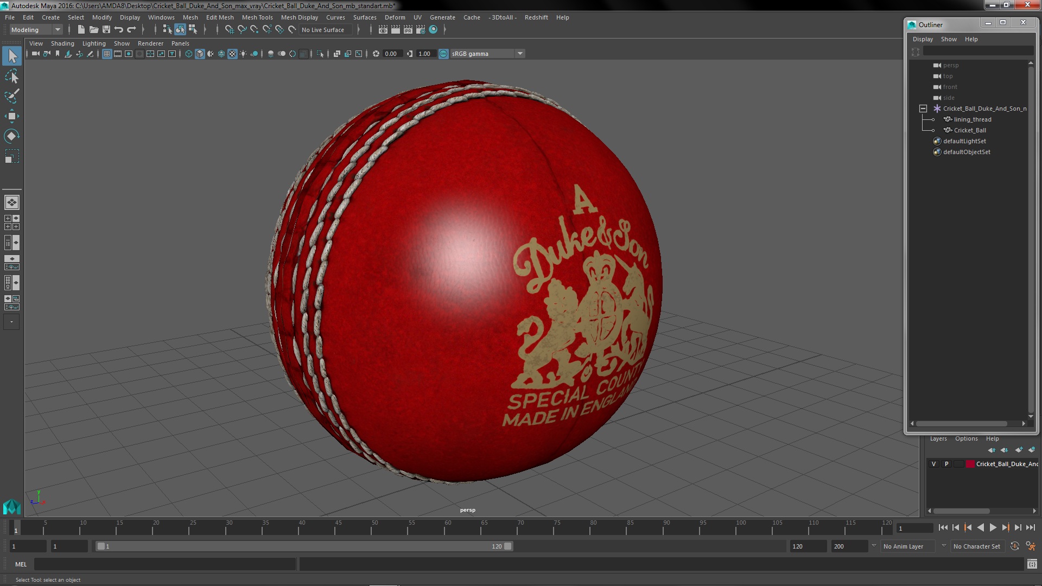Play animation backwards
Image resolution: width=1042 pixels, height=586 pixels.
click(980, 527)
